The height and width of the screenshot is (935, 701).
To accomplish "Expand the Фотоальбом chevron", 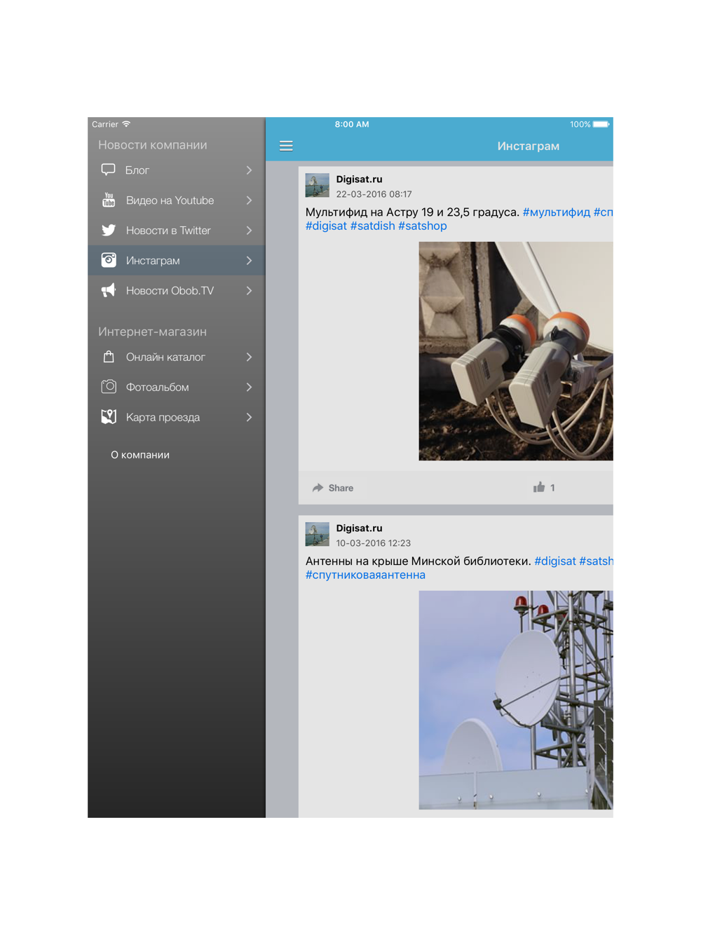I will (x=249, y=388).
